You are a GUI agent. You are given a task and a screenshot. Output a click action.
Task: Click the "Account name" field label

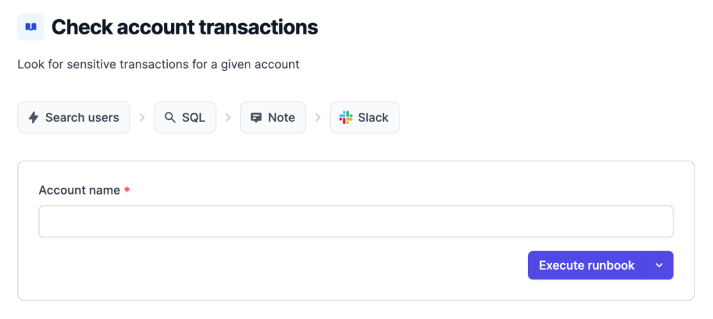(x=79, y=190)
